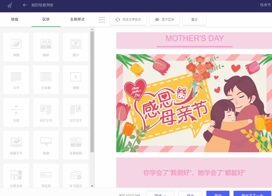Select the 单图 single image block
272x196 pixels.
(16, 47)
